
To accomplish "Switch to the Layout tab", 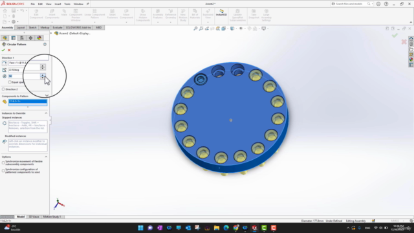I will click(21, 27).
